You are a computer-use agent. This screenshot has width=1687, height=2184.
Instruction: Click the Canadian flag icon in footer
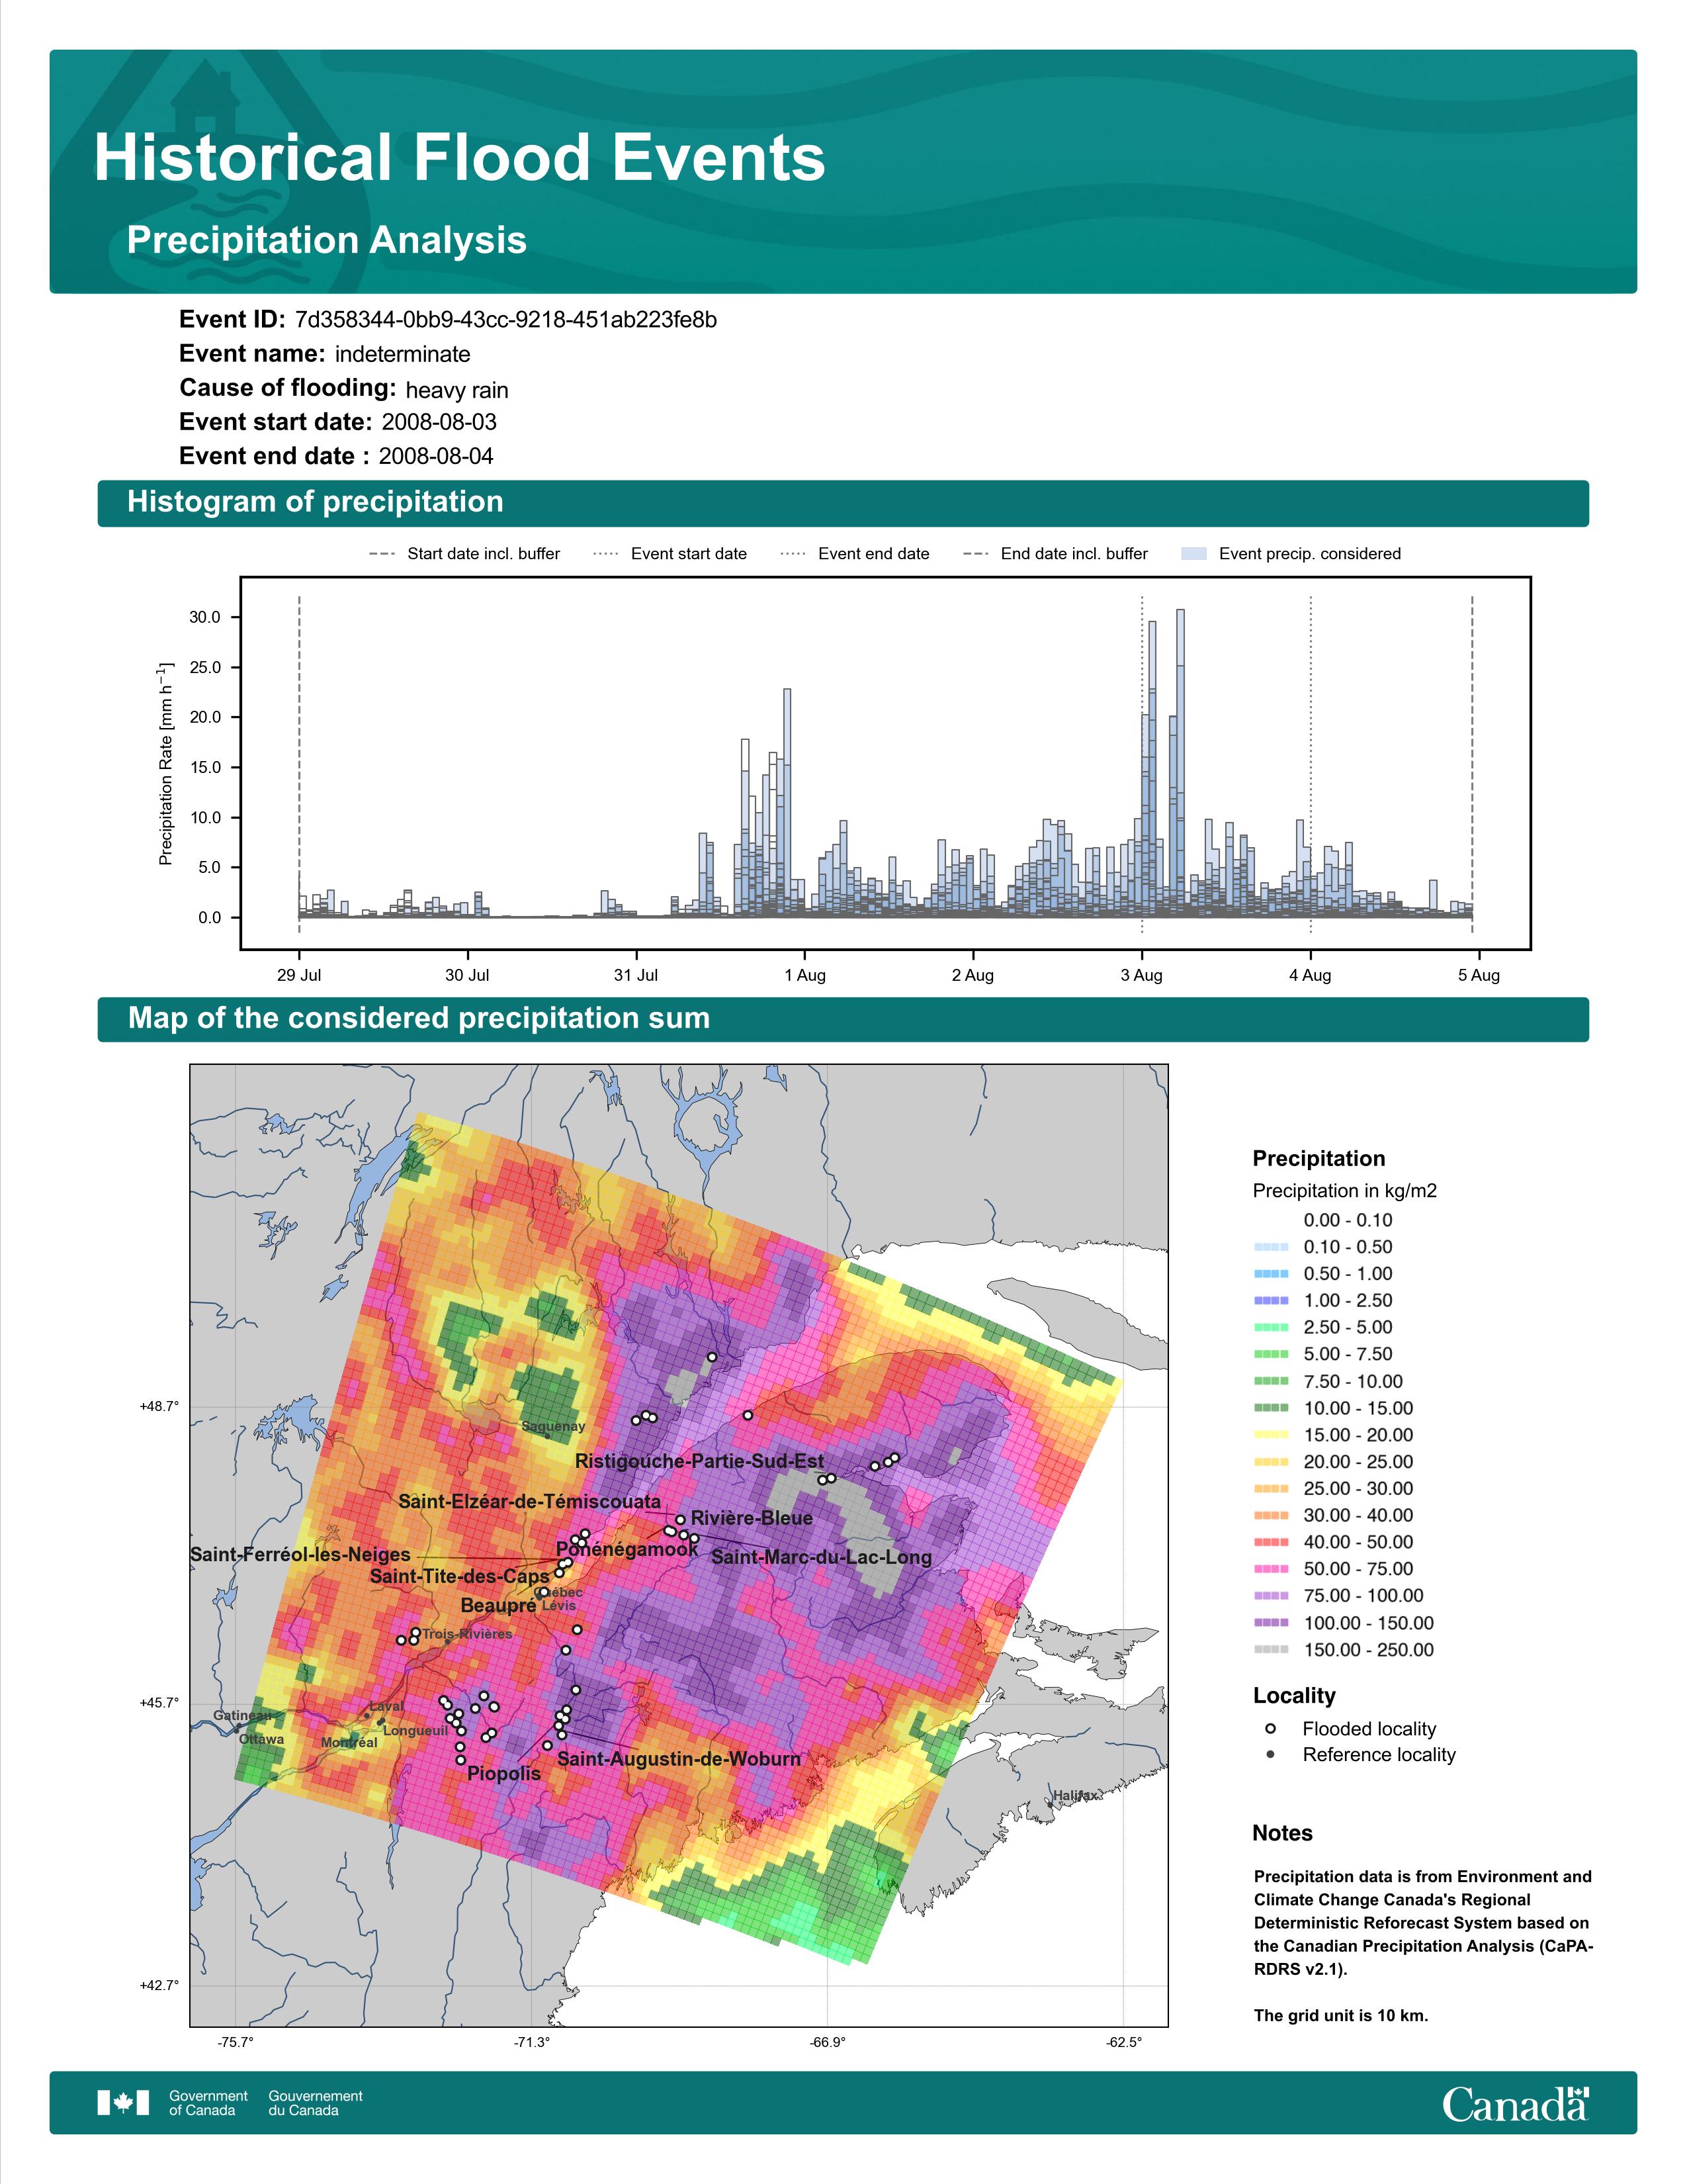123,2103
